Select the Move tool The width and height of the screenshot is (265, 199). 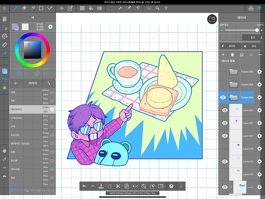(x=62, y=8)
